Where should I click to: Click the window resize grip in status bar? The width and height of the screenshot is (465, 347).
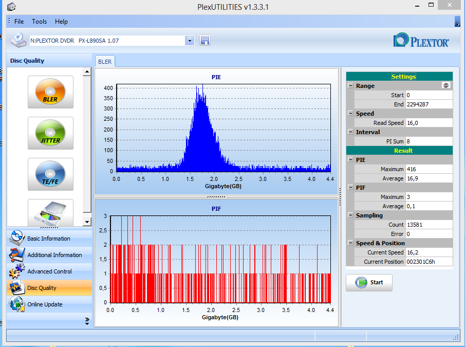(456, 338)
